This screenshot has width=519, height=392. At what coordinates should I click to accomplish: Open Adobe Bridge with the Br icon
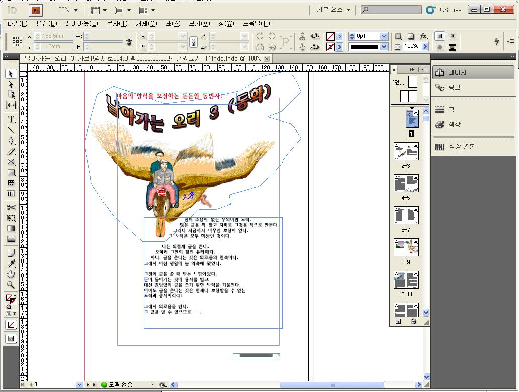click(35, 10)
